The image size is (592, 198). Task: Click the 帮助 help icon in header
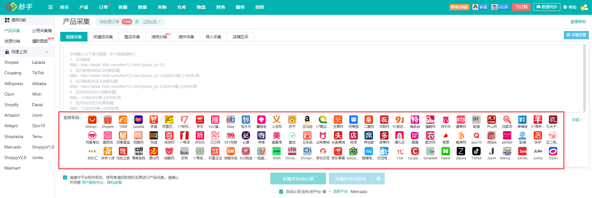click(570, 7)
